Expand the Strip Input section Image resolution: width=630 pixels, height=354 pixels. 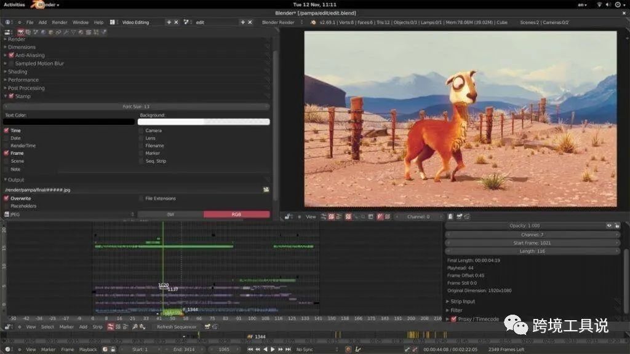point(463,301)
